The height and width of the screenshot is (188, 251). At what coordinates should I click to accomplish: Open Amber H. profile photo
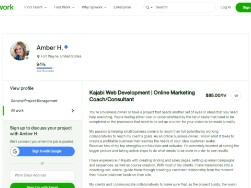click(20, 51)
